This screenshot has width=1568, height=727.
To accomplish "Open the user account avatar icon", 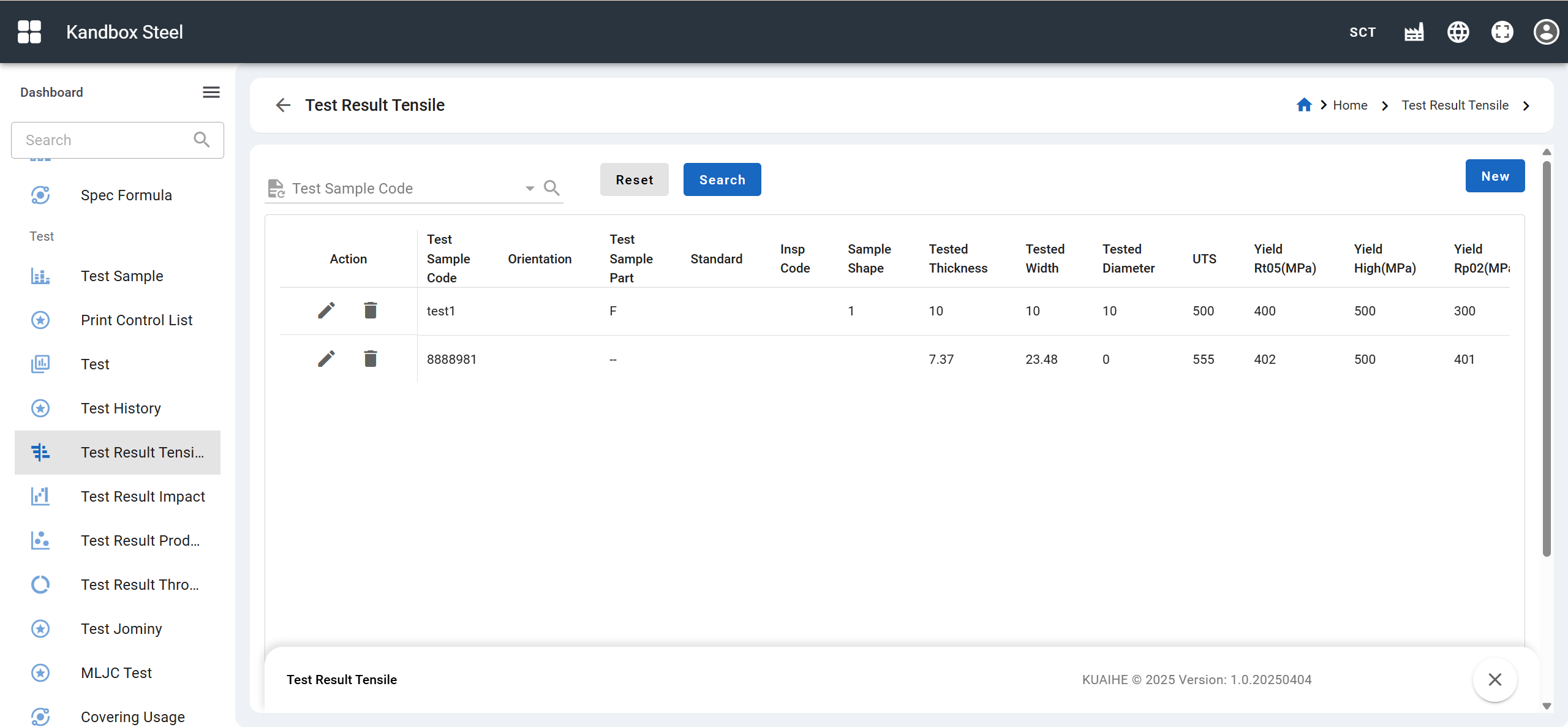I will 1546,32.
